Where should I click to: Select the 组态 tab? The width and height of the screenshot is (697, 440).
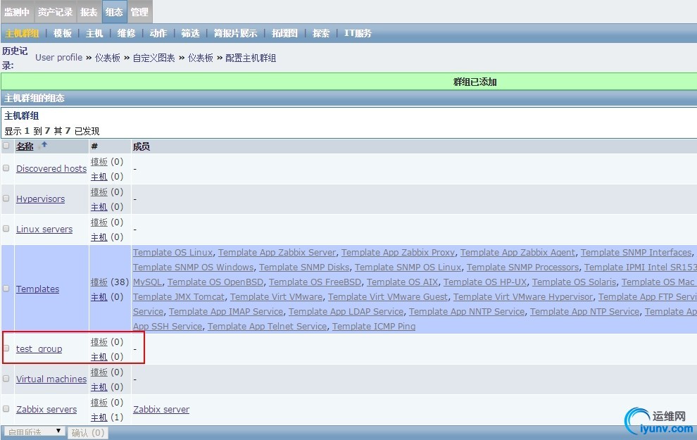tap(114, 12)
